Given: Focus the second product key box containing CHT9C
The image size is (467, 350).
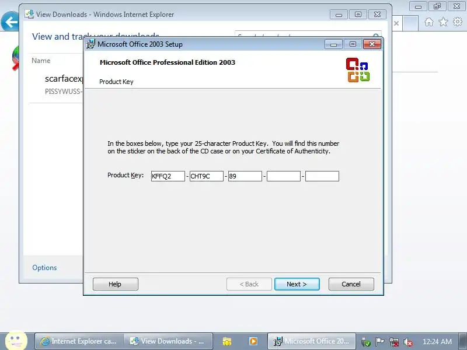Looking at the screenshot, I should [207, 176].
